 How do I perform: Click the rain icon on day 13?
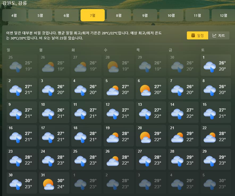(145, 114)
